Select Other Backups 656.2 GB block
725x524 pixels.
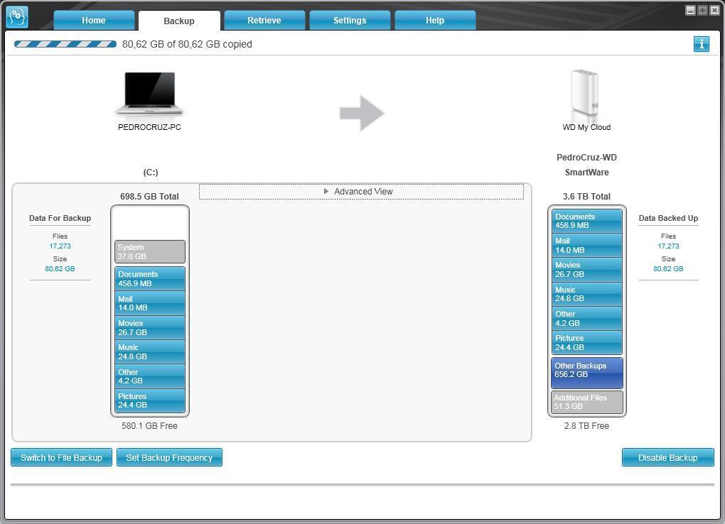coord(586,373)
